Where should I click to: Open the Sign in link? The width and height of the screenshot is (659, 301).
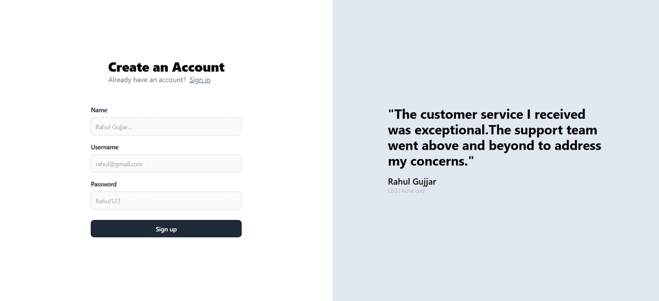(x=200, y=80)
